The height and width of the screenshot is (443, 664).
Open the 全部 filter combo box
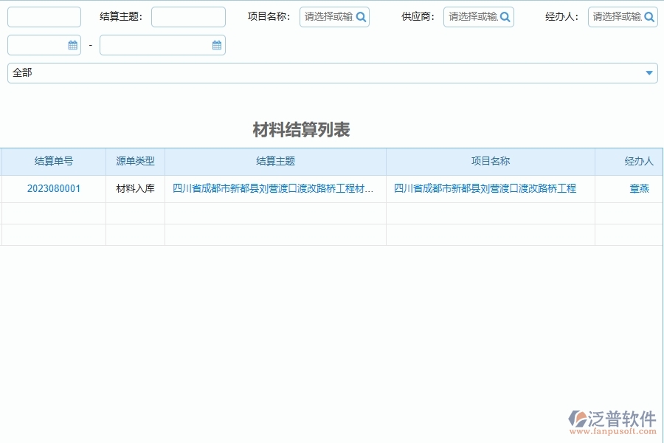click(x=325, y=72)
